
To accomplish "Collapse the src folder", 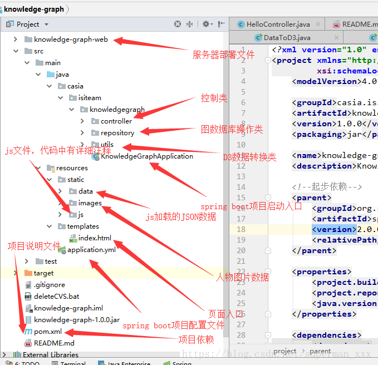I will [x=16, y=51].
